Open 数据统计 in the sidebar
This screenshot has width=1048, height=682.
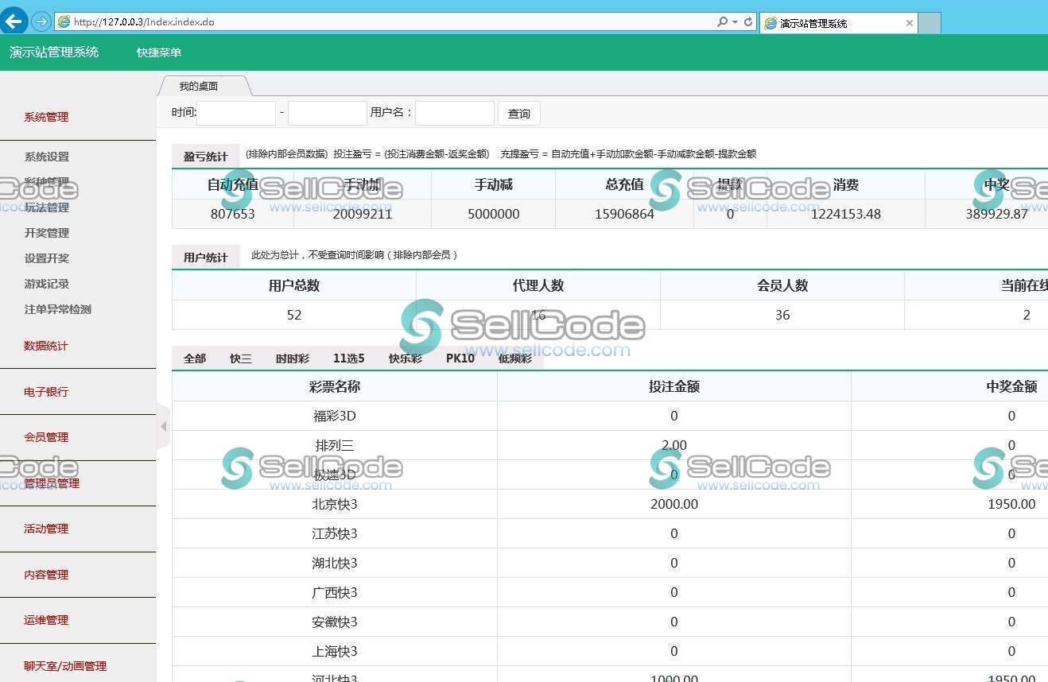click(45, 346)
